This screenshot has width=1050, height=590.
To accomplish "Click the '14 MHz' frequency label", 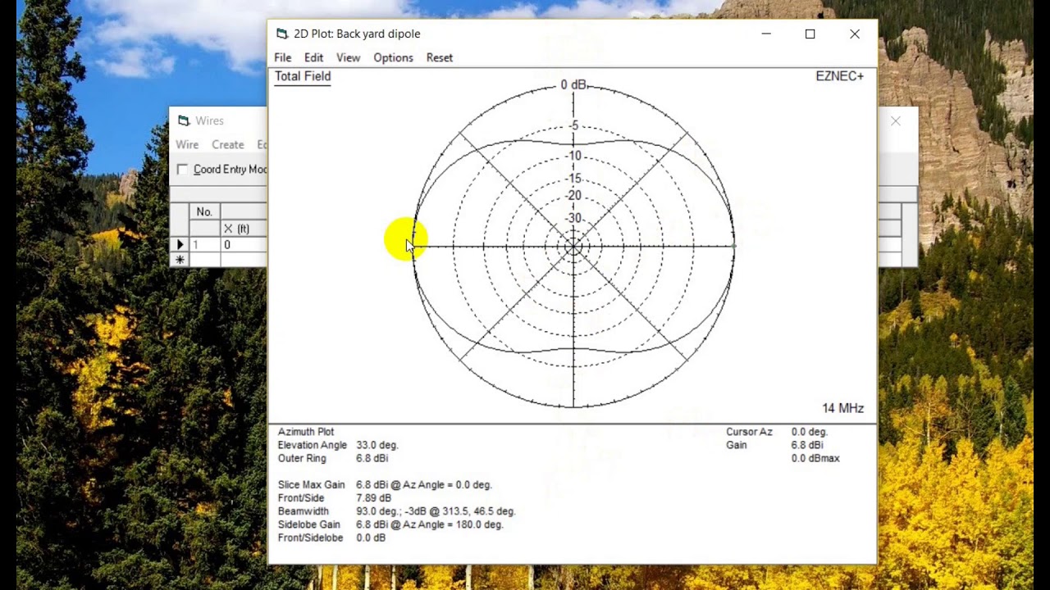I will pos(842,408).
